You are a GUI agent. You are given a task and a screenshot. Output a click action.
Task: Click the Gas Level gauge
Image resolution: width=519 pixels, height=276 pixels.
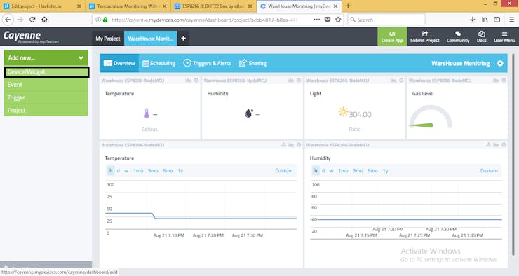431,117
